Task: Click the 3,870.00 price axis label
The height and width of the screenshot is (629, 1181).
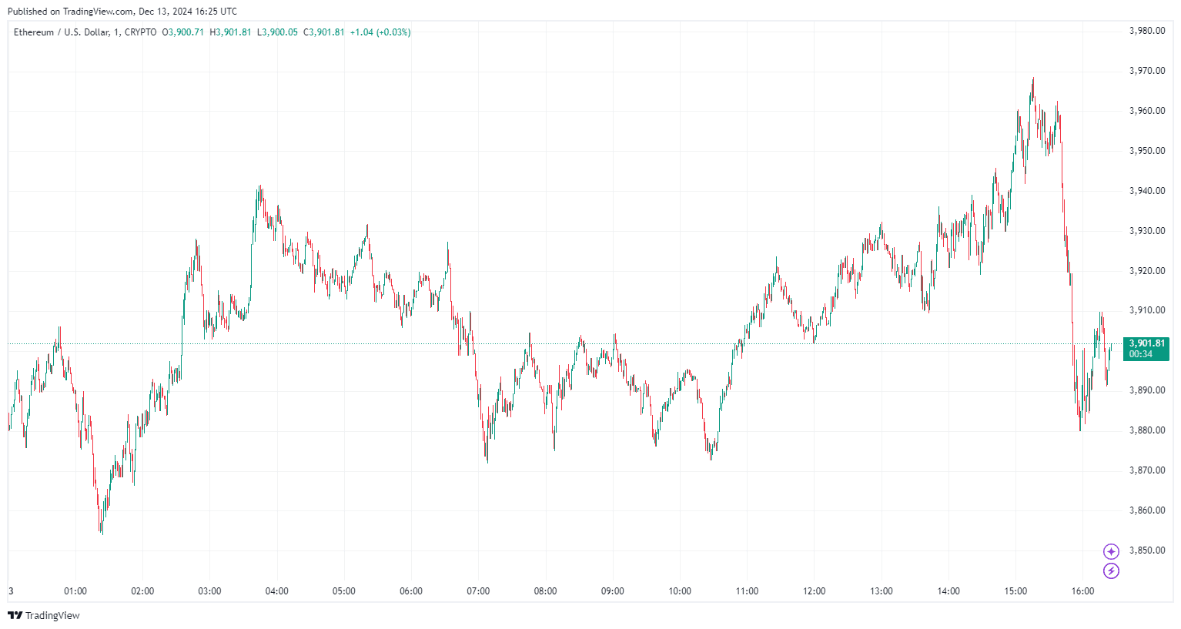Action: [1147, 470]
